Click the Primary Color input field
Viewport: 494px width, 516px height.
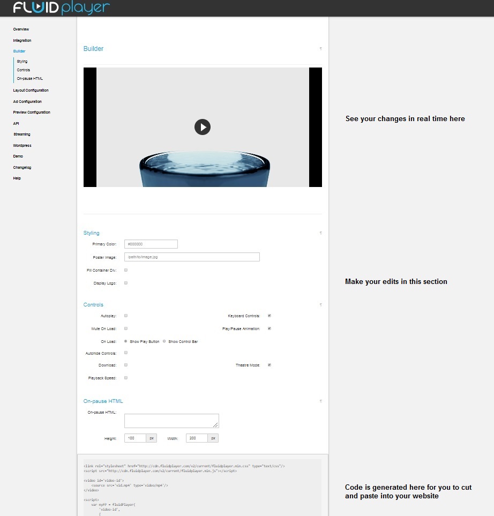151,244
